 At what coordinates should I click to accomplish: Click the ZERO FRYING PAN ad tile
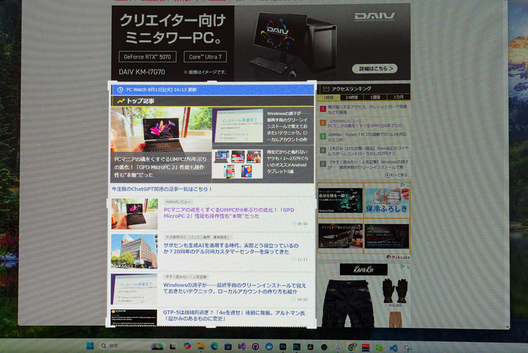tap(387, 236)
